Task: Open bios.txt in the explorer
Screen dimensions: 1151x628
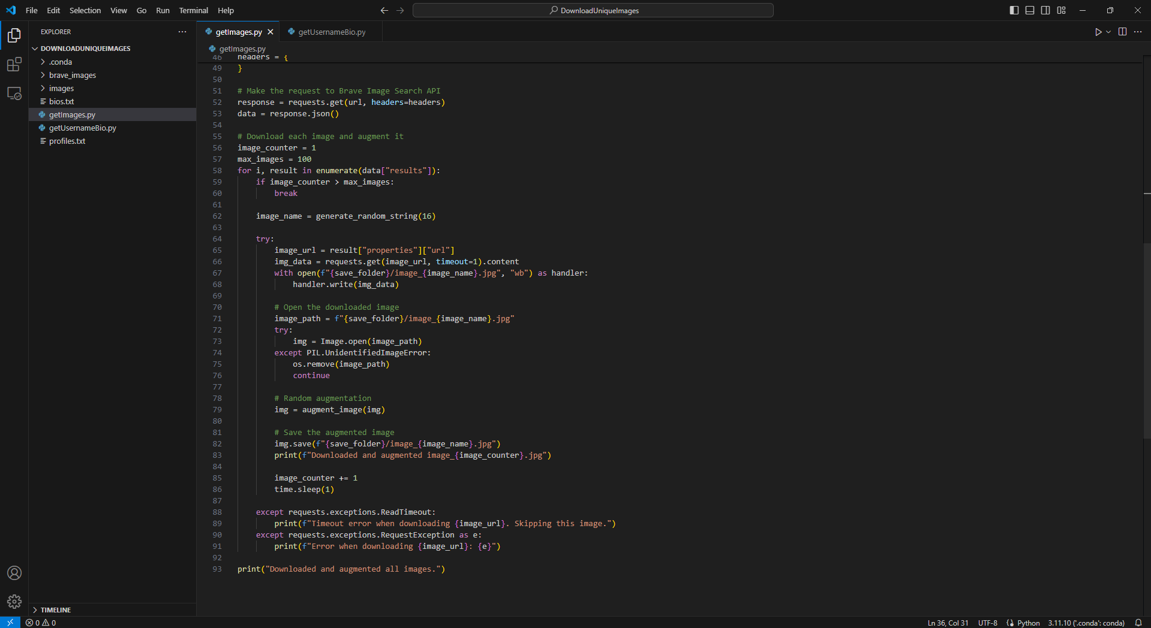Action: click(113, 101)
